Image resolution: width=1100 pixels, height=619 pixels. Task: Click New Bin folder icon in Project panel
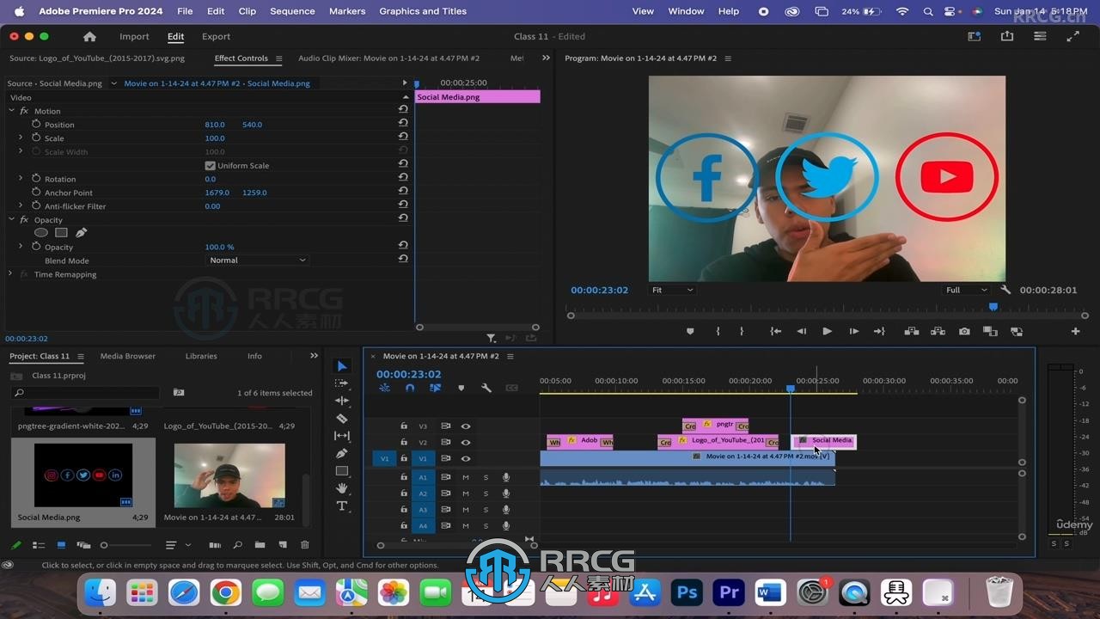point(259,545)
